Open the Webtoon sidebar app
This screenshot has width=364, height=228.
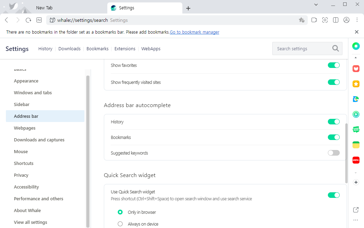click(x=356, y=129)
